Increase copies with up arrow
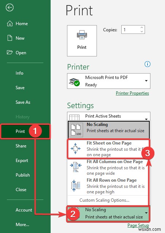The height and width of the screenshot is (233, 165). coord(142,28)
